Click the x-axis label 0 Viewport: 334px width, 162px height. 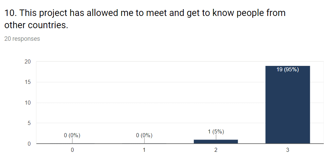pyautogui.click(x=72, y=150)
